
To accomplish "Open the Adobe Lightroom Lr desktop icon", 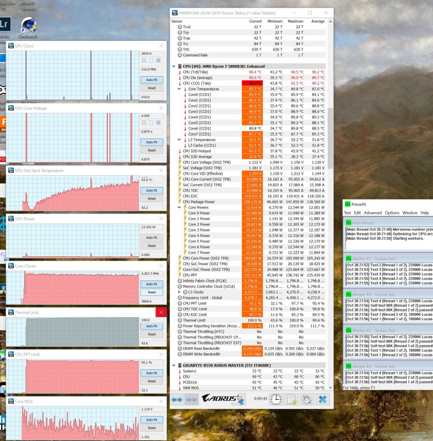I will click(x=4, y=24).
